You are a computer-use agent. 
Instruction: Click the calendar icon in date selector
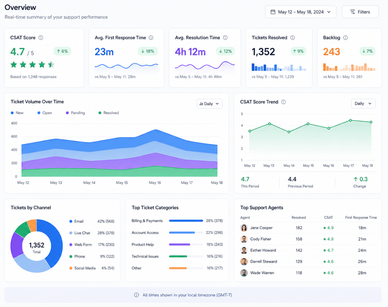point(273,12)
